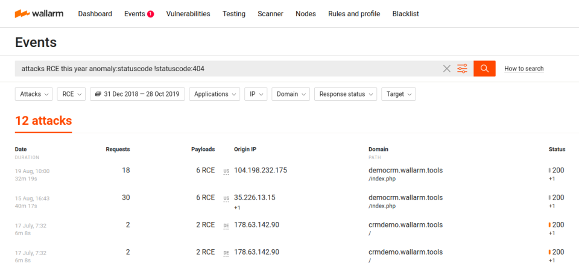Viewport: 579px width, 272px height.
Task: Click the Events notification badge
Action: [x=150, y=14]
